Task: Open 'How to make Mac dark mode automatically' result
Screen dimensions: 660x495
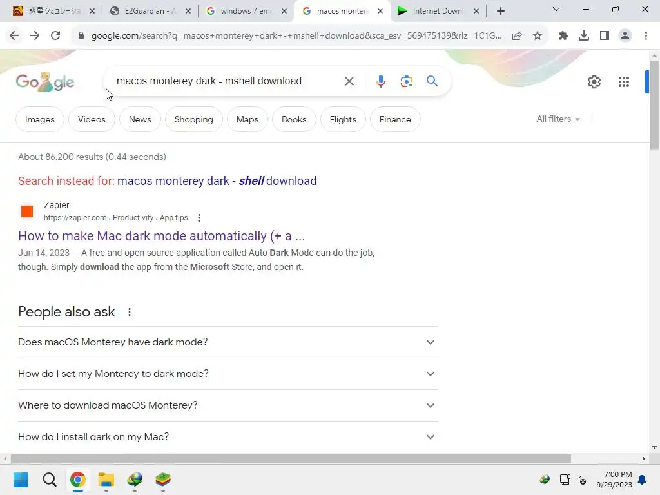Action: pos(161,236)
